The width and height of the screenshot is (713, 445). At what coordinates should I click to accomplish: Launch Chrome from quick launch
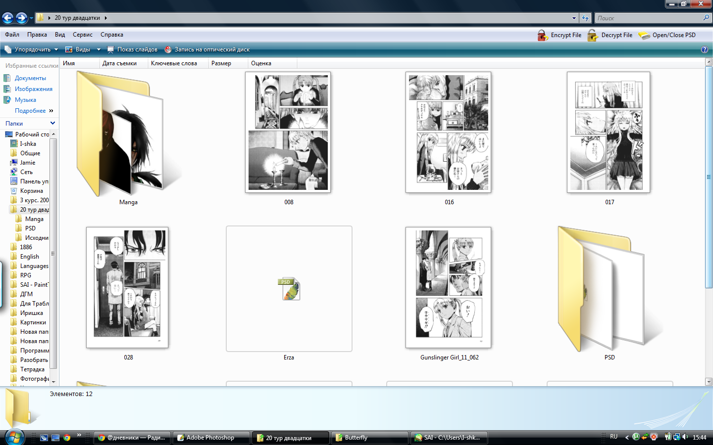click(x=67, y=438)
